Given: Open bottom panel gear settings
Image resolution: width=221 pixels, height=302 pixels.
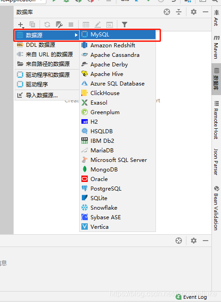Looking at the screenshot, I should (x=193, y=241).
